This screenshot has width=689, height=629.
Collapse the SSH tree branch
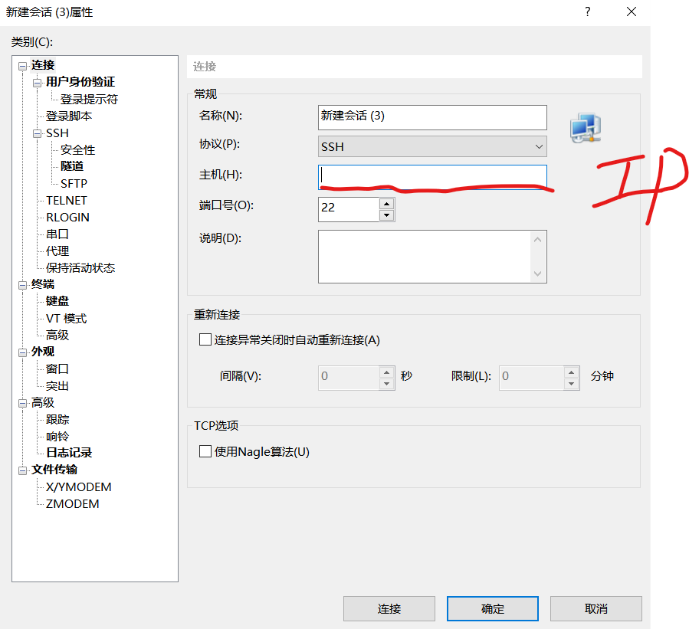coord(36,133)
